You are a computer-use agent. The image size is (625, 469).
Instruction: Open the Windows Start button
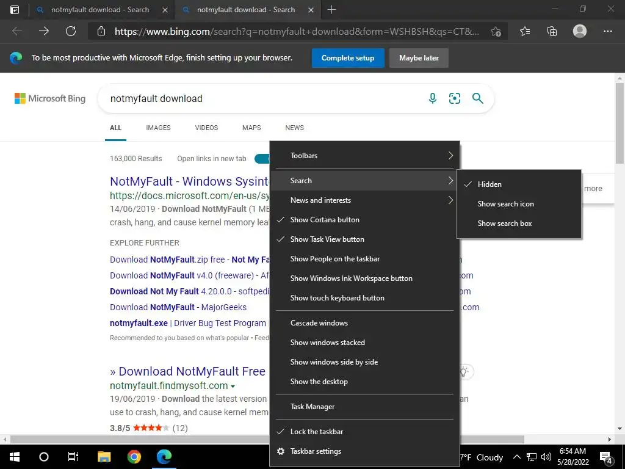click(x=15, y=457)
